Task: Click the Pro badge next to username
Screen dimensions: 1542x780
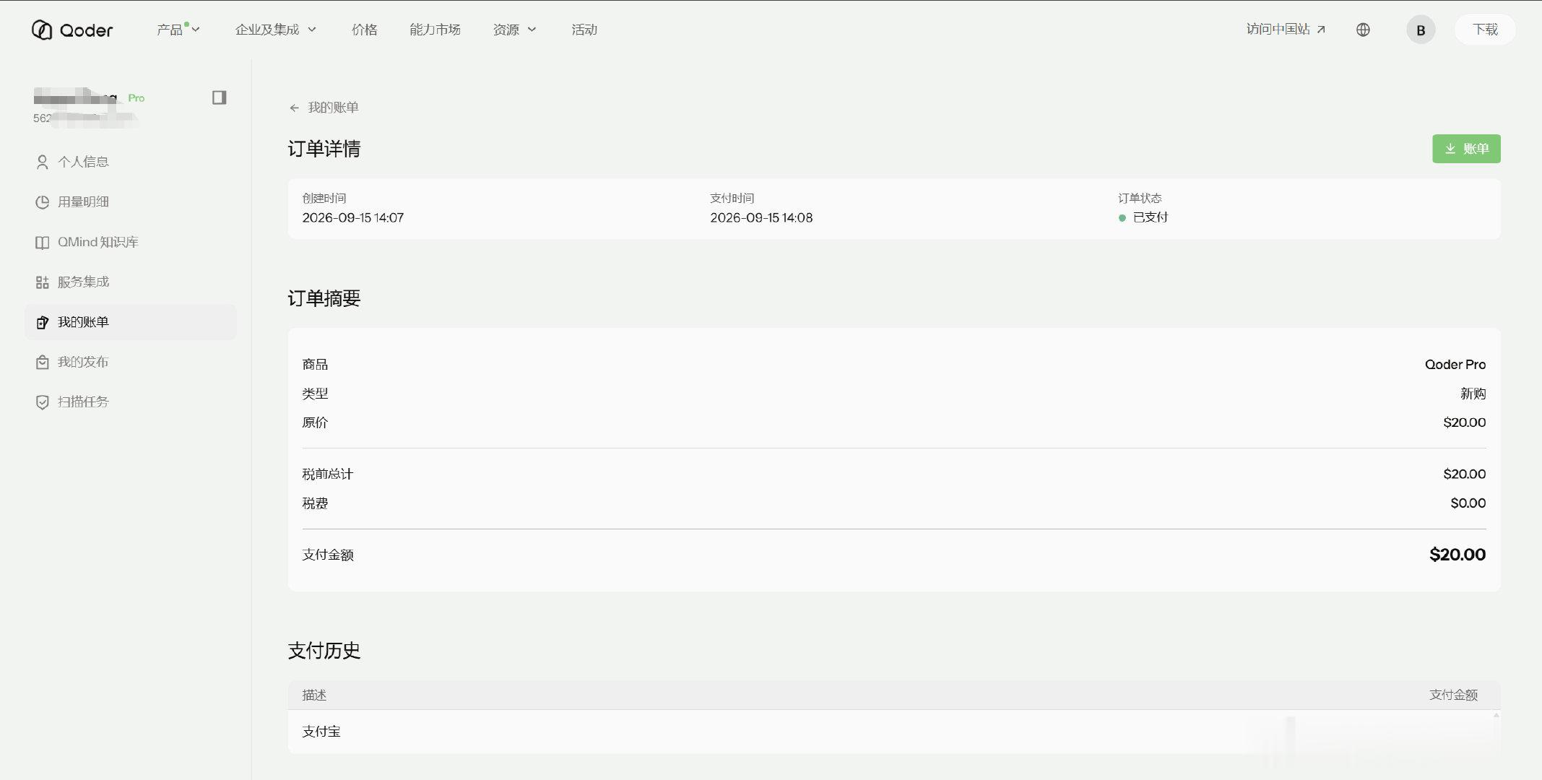Action: coord(137,98)
